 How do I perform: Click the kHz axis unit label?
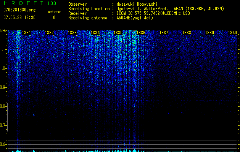3,31
